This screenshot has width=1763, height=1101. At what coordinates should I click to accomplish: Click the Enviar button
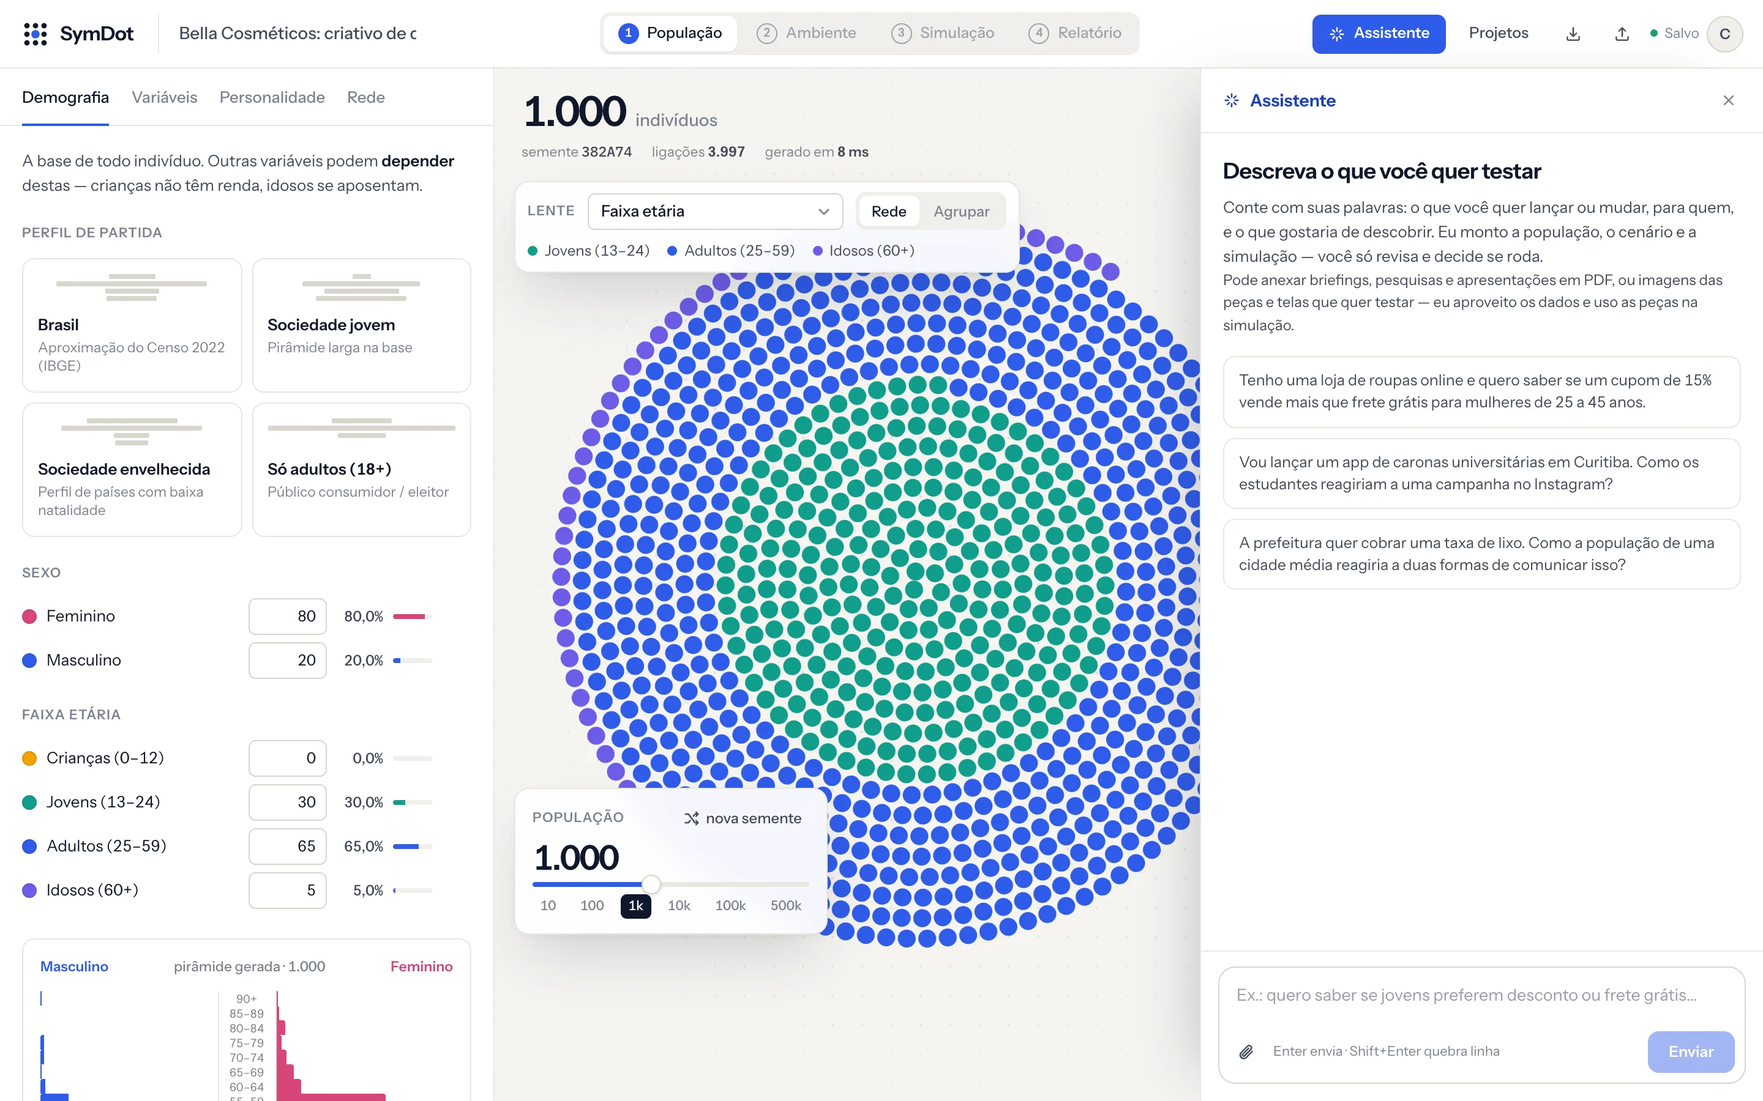[x=1690, y=1051]
